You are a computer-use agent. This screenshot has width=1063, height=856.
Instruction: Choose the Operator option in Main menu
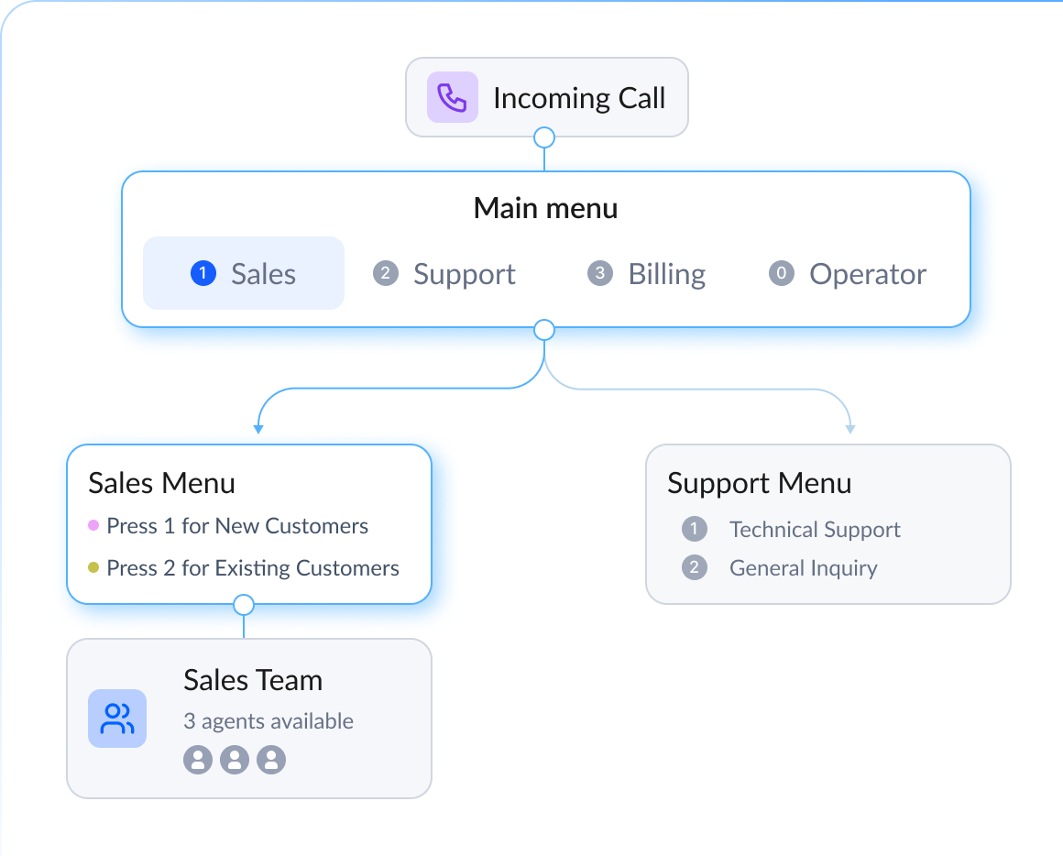click(x=848, y=274)
